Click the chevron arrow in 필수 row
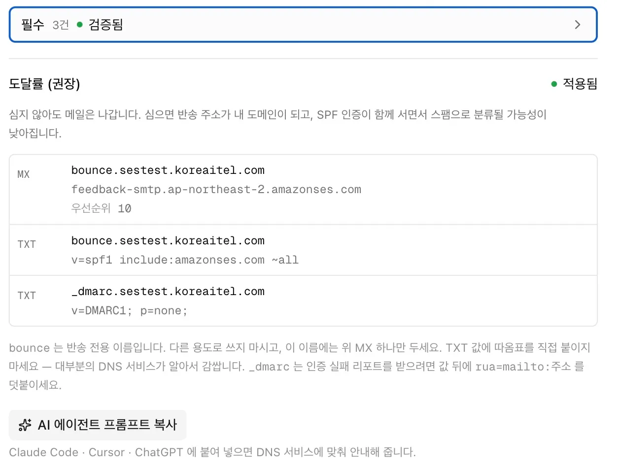This screenshot has width=619, height=469. tap(578, 25)
